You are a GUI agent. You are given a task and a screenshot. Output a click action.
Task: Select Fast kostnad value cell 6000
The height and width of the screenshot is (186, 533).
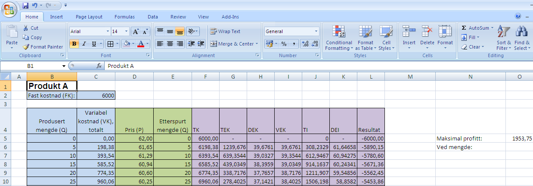pyautogui.click(x=96, y=95)
